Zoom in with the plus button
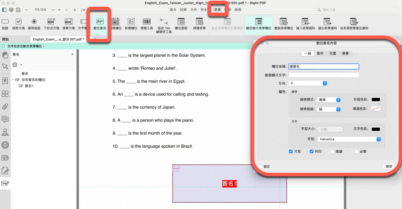This screenshot has width=402, height=209. [60, 10]
